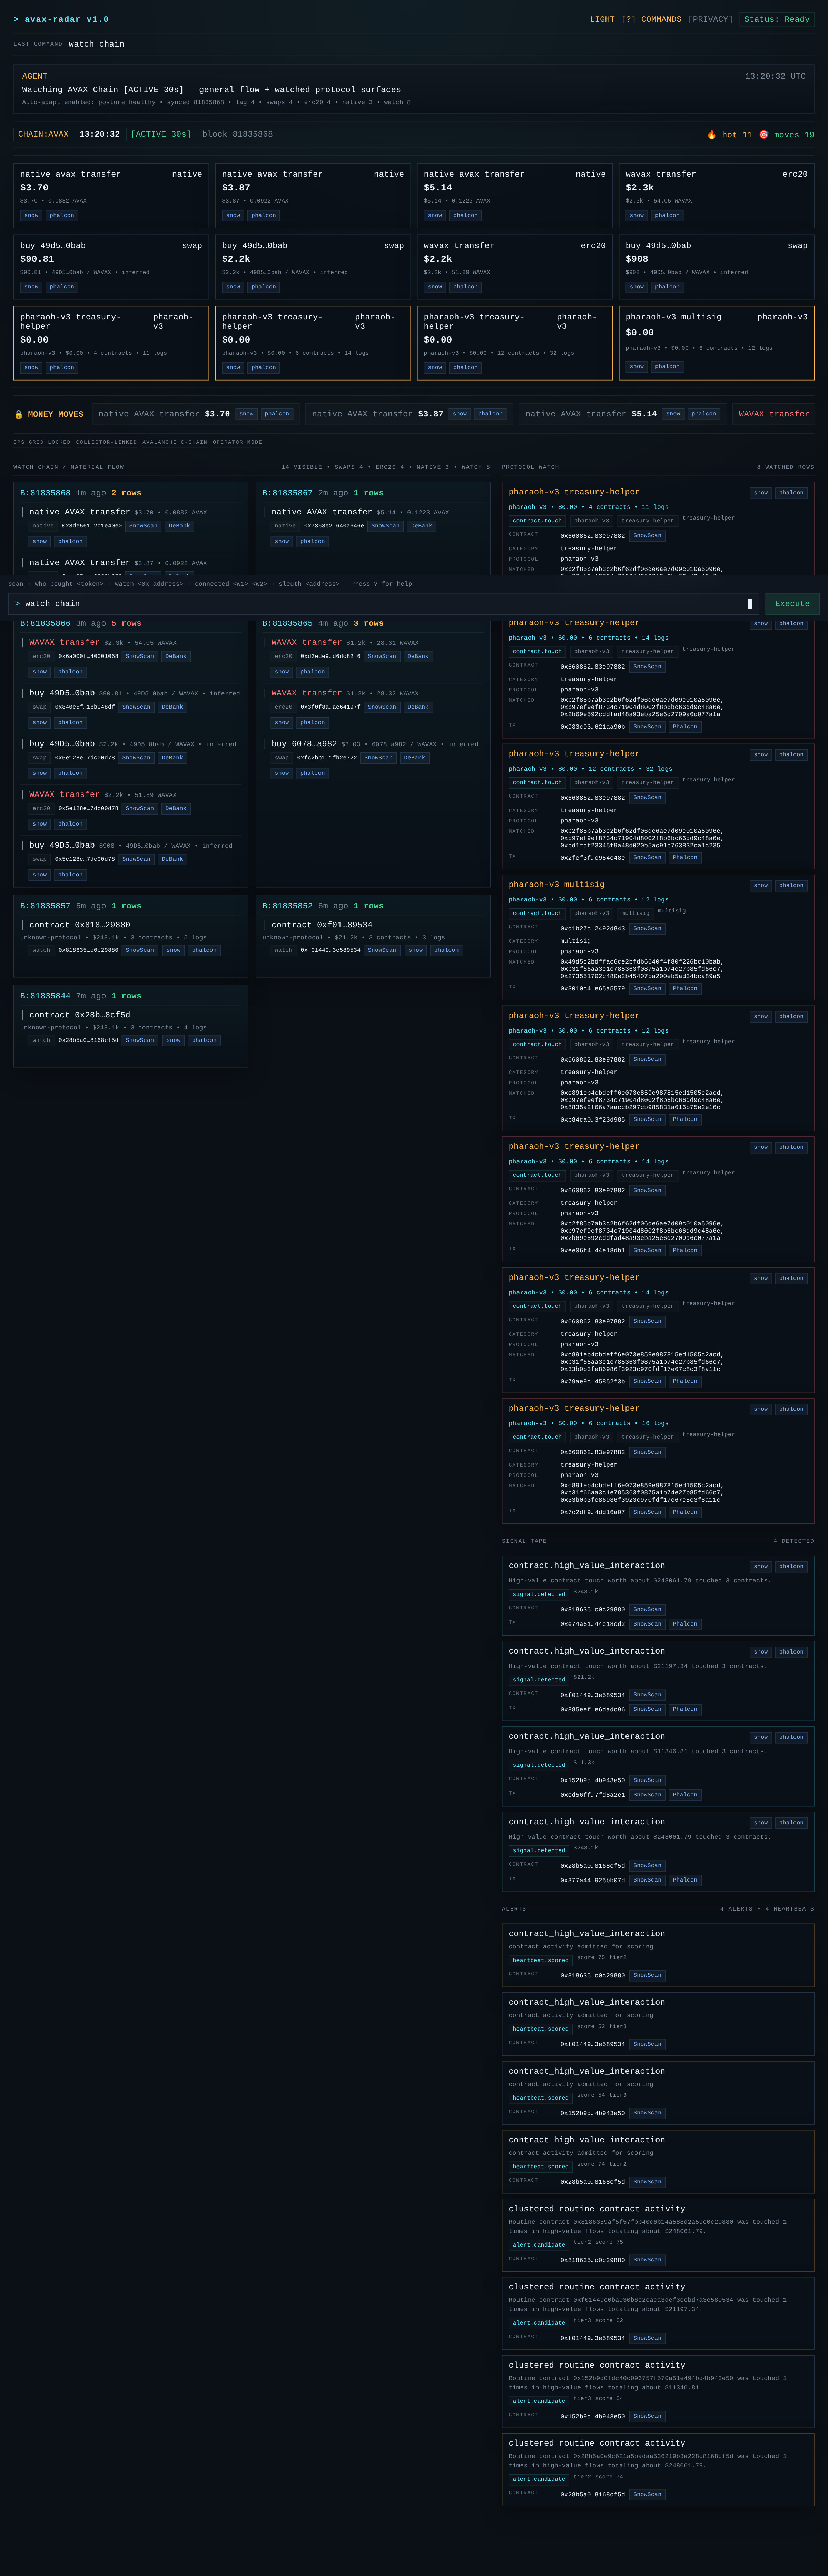Click the contract.touch tag on the 32 logs treasury-helper card
This screenshot has height=2576, width=828.
[x=537, y=783]
